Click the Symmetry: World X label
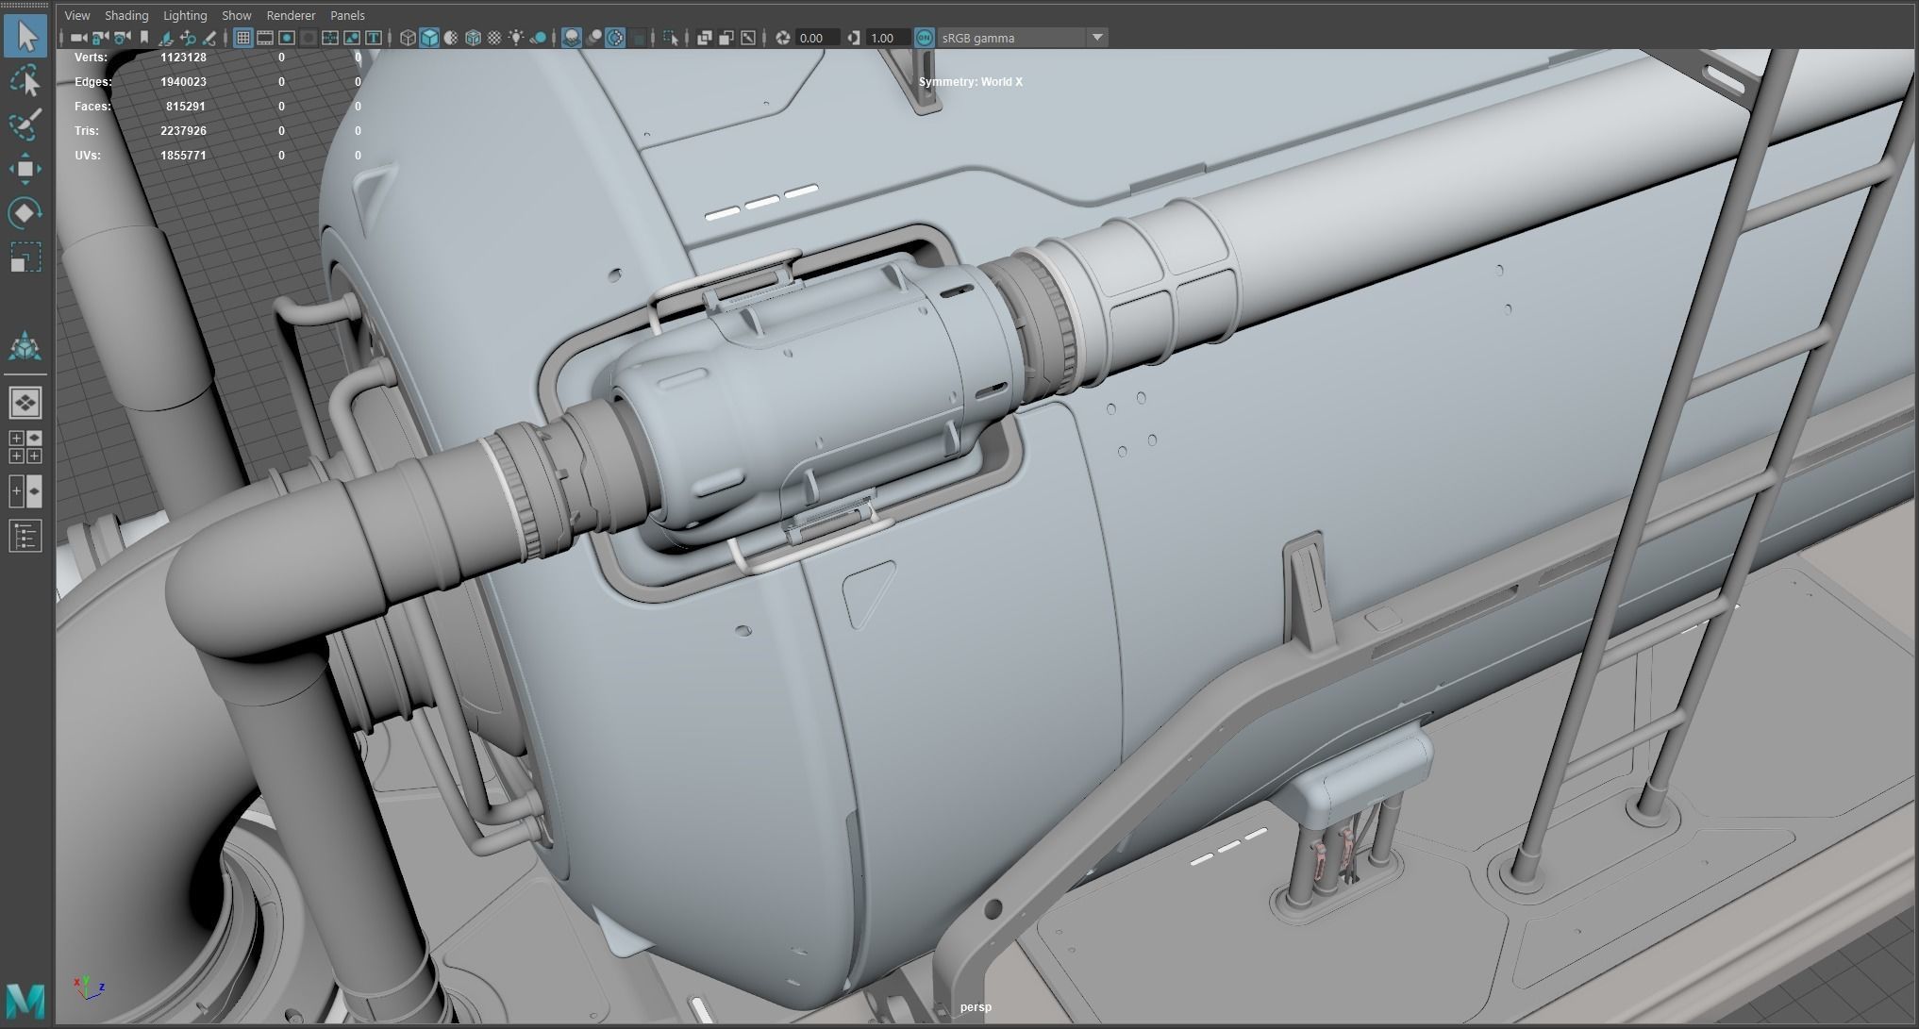Image resolution: width=1919 pixels, height=1029 pixels. point(971,82)
